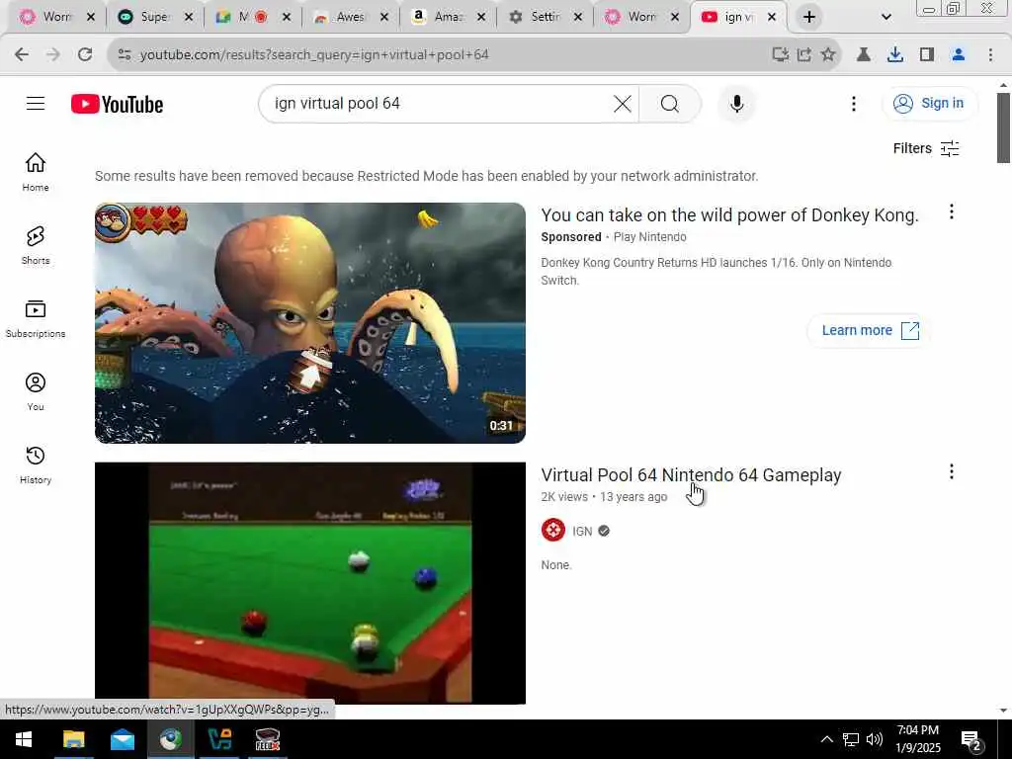Bookmark this page with star
The image size is (1012, 759).
pos(828,55)
